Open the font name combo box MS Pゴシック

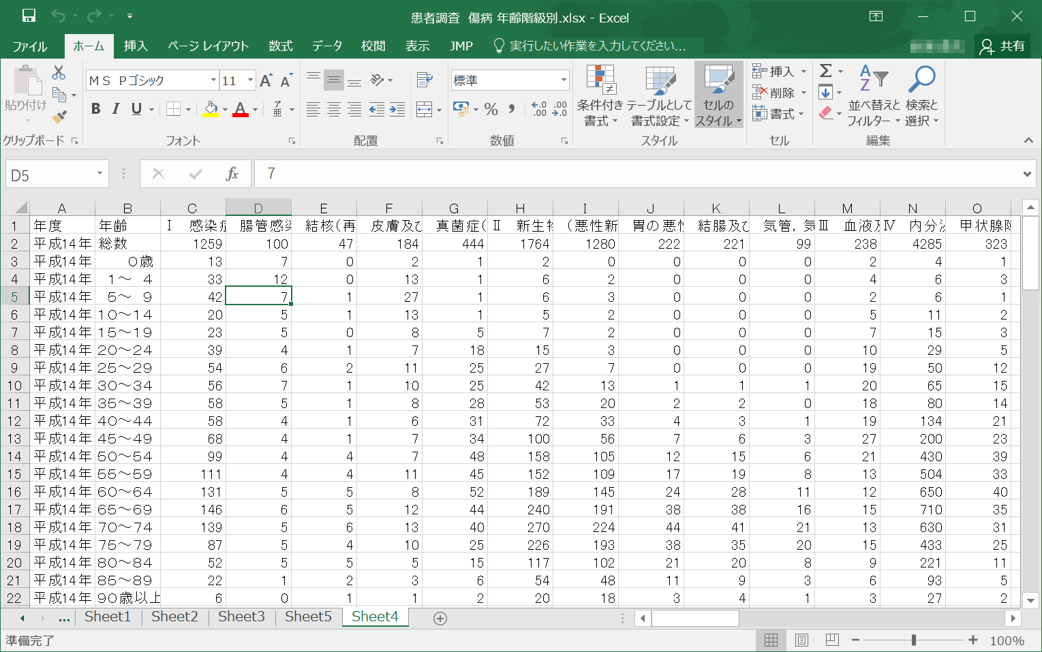click(x=152, y=80)
